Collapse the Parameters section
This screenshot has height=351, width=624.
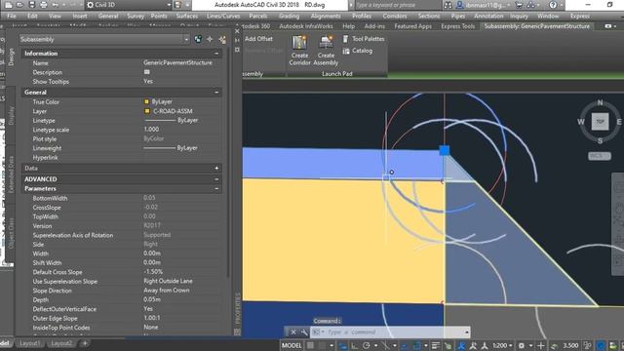coord(216,188)
